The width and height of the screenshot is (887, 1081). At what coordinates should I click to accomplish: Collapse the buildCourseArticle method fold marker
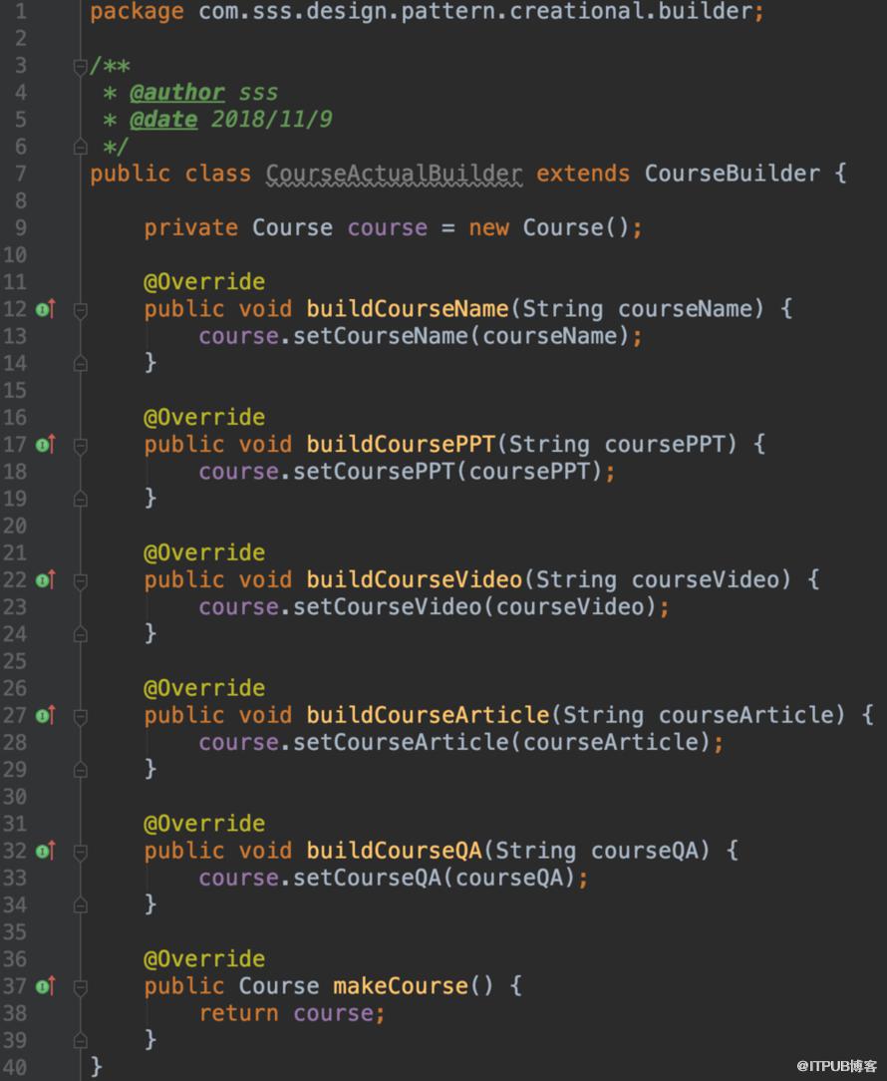(80, 716)
